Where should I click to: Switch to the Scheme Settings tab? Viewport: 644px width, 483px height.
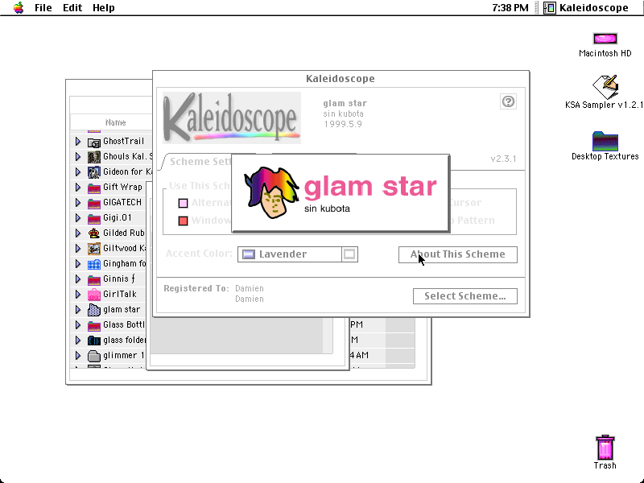click(x=199, y=162)
